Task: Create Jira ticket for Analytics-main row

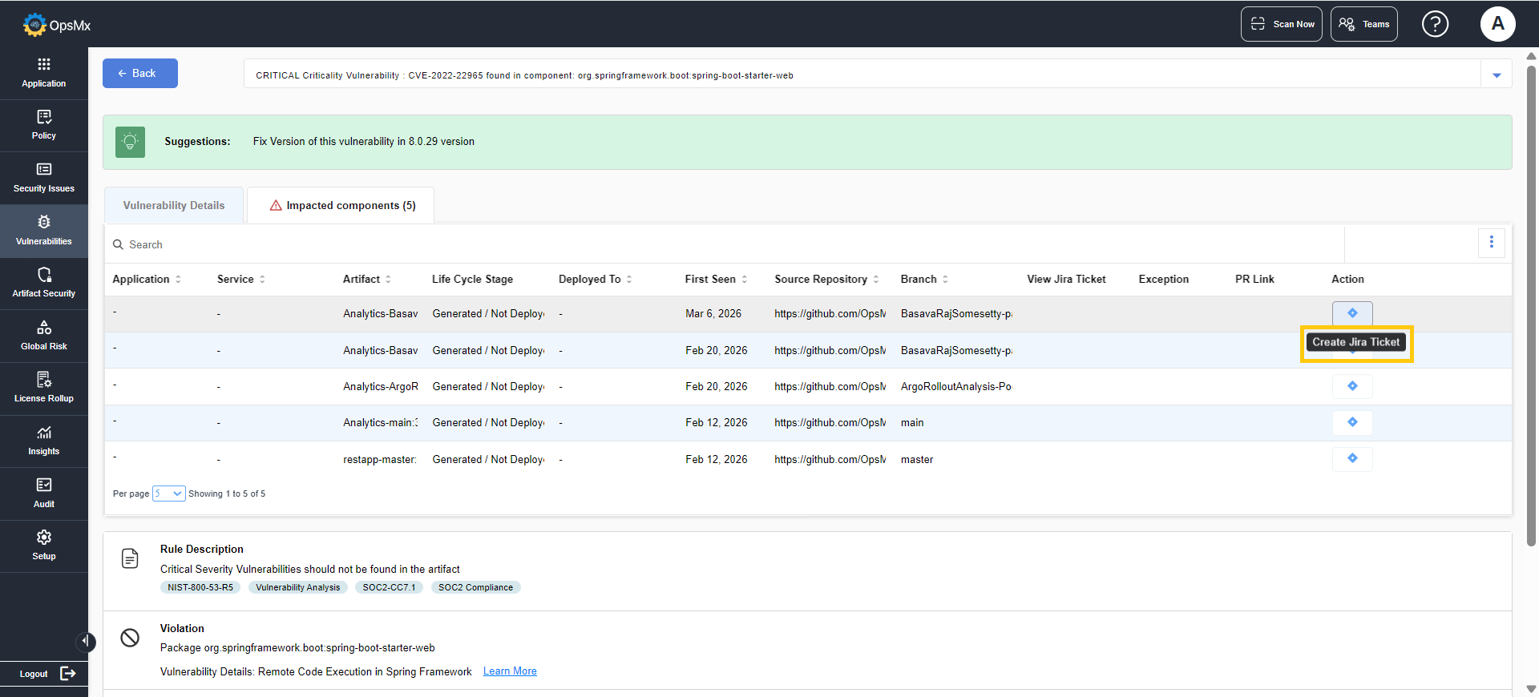Action: pos(1352,422)
